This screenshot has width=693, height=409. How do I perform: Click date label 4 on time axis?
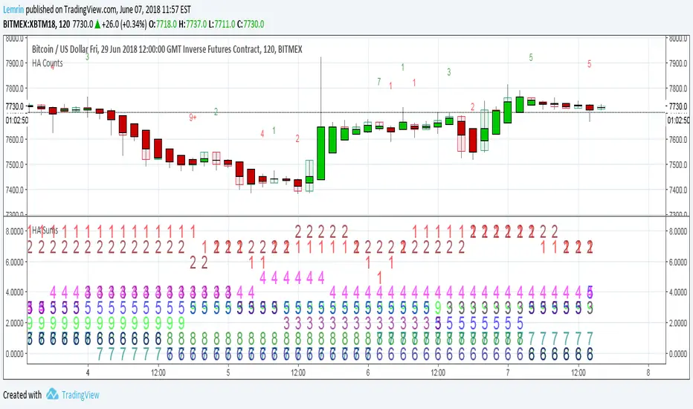click(88, 373)
